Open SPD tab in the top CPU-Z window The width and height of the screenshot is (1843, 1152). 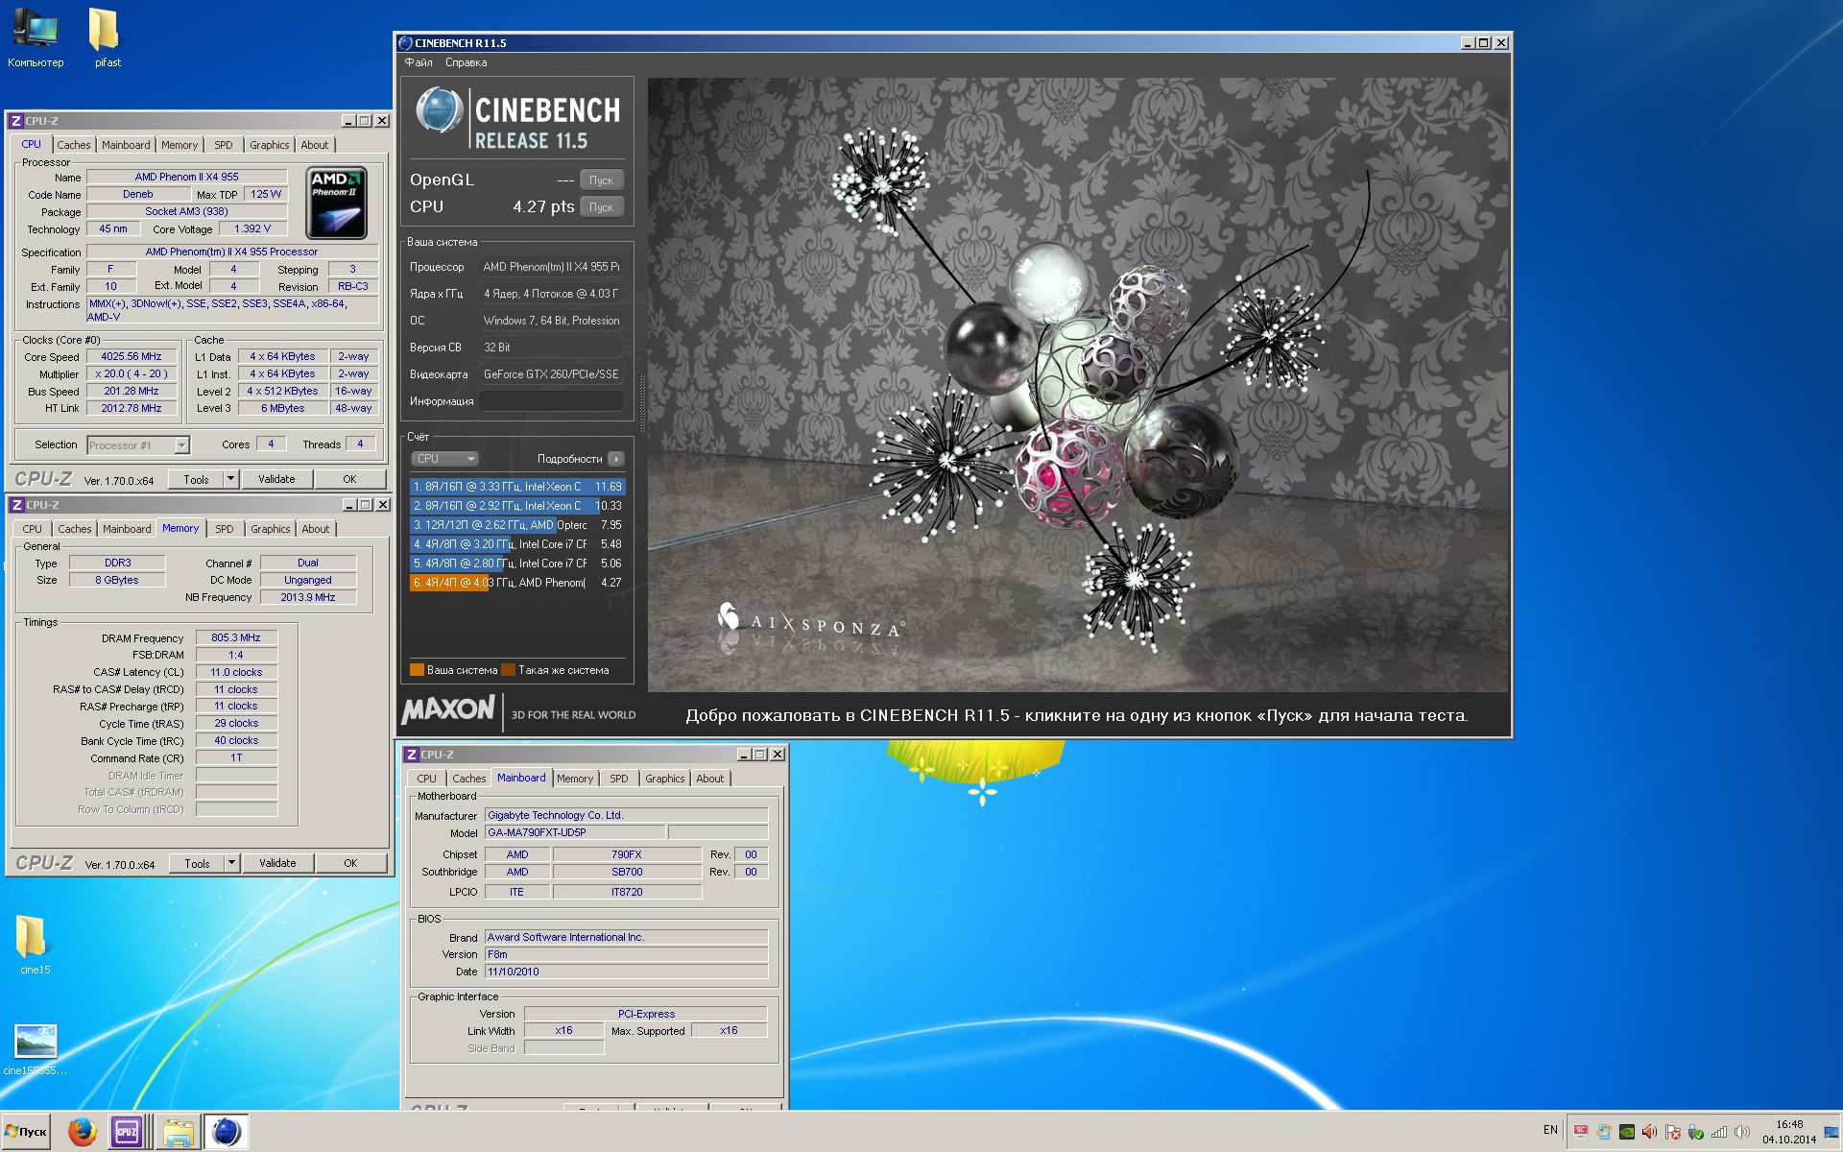tap(223, 145)
